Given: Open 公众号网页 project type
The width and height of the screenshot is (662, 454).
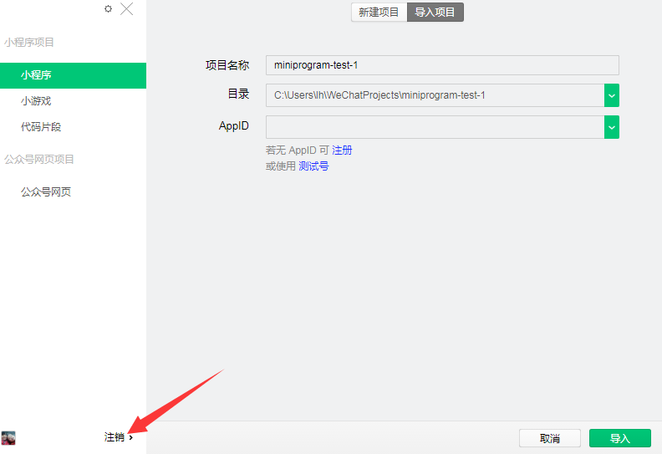Looking at the screenshot, I should pos(46,191).
